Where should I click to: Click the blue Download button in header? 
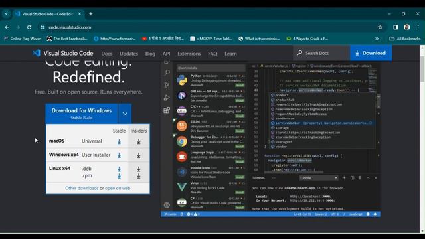(x=371, y=53)
